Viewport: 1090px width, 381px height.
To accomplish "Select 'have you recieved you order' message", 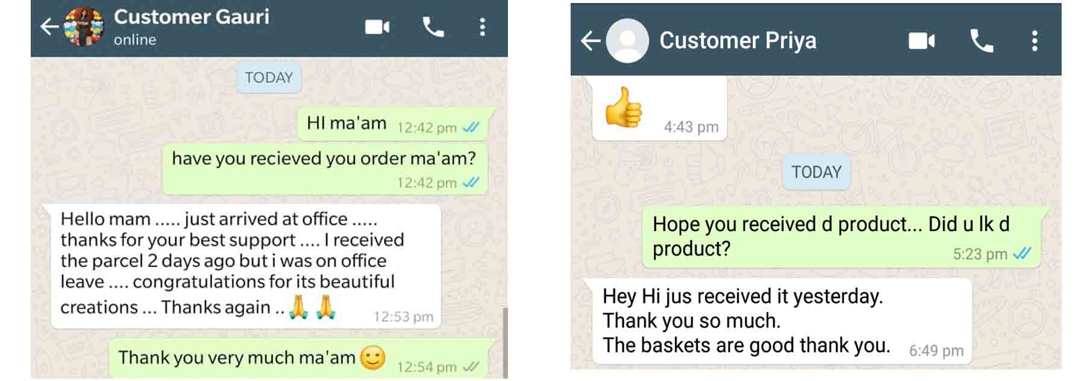I will pos(325,169).
